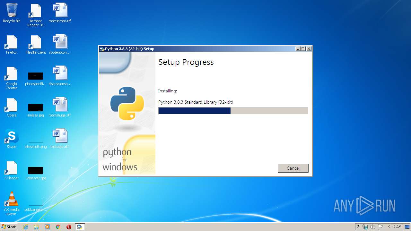Click the Show Desktop button

[x=408, y=227]
